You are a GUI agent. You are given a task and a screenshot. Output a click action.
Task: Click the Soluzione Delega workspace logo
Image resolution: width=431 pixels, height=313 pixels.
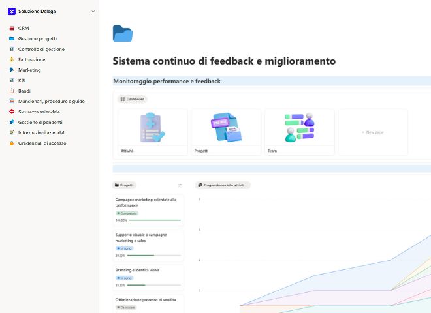[x=12, y=11]
